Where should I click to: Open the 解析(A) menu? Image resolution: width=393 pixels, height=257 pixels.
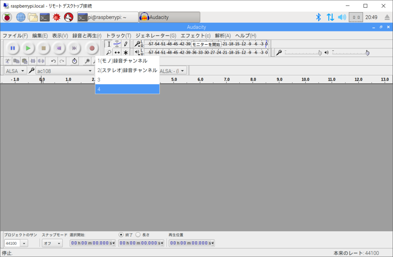[x=223, y=36]
